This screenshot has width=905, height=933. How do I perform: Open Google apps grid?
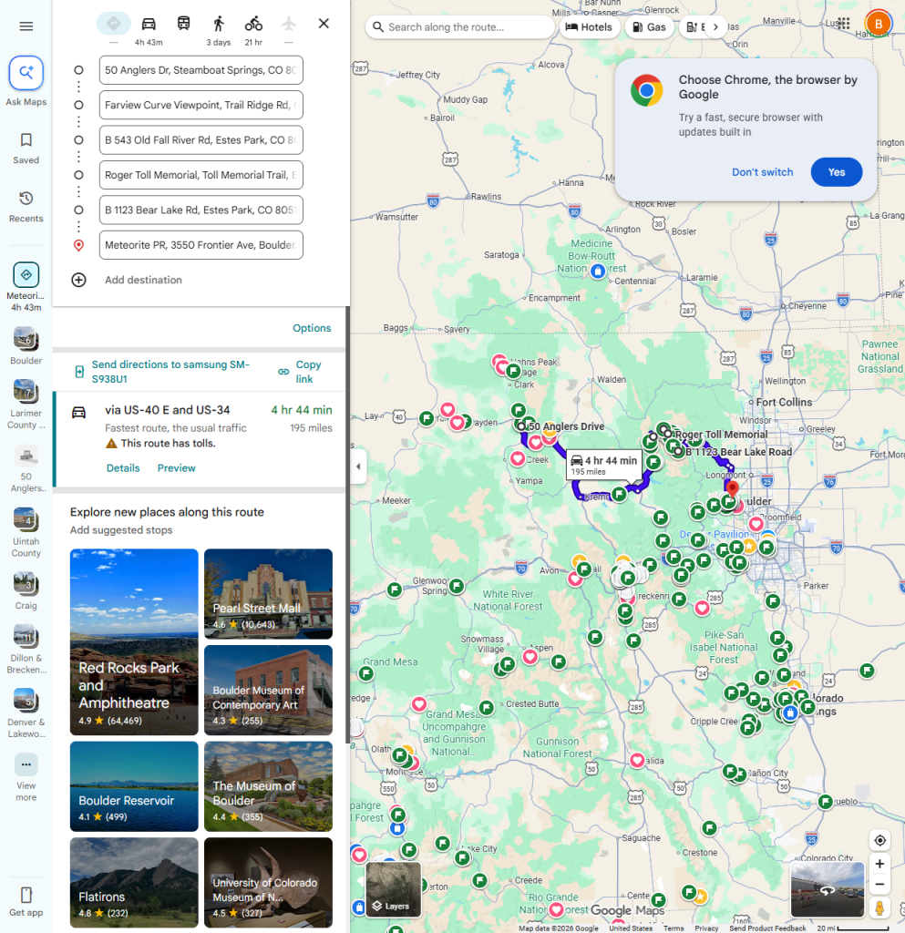pyautogui.click(x=843, y=24)
